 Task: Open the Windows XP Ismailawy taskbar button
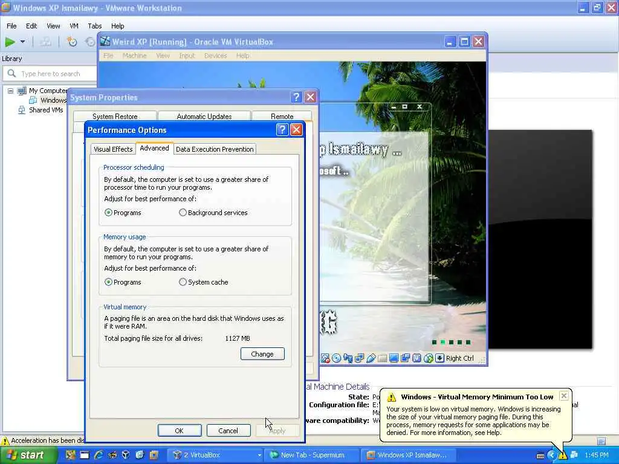tap(409, 456)
